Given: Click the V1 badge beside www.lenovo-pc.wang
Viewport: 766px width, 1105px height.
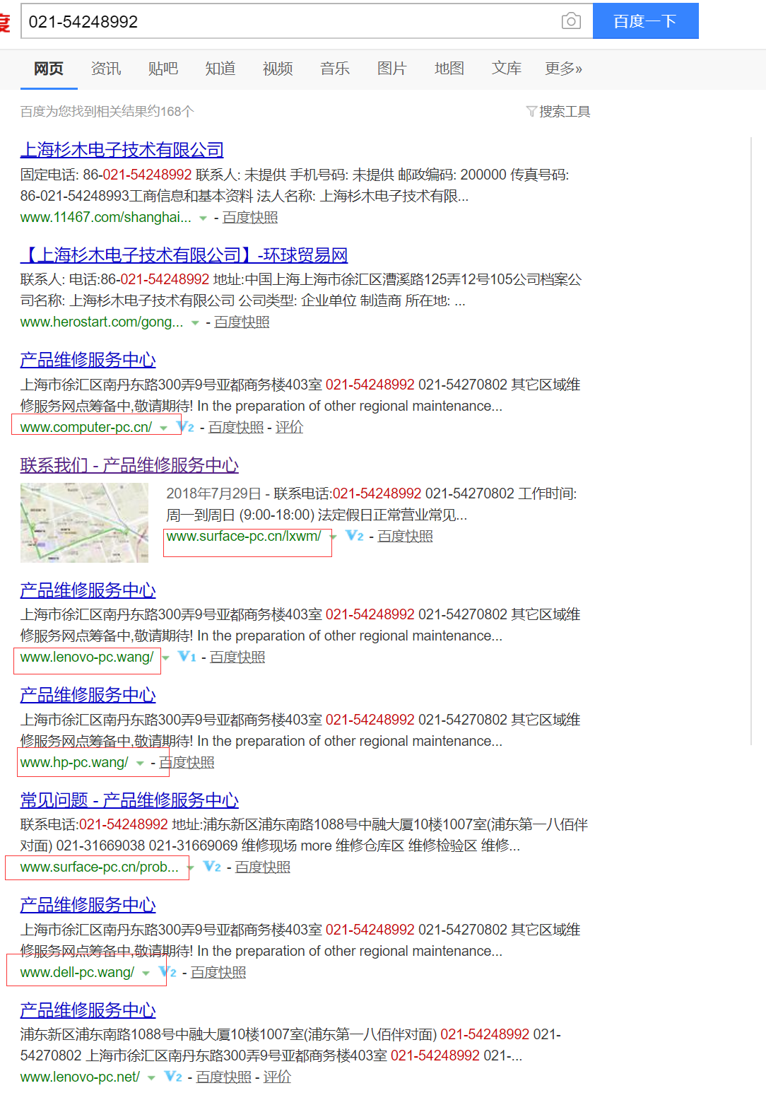Looking at the screenshot, I should [x=187, y=657].
